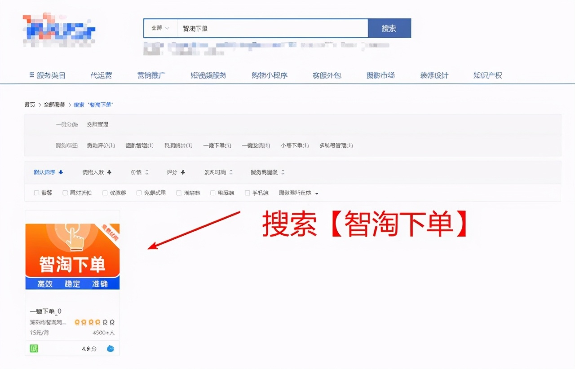Image resolution: width=575 pixels, height=369 pixels.
Task: Open the 全部 category dropdown beside search box
Action: point(159,28)
